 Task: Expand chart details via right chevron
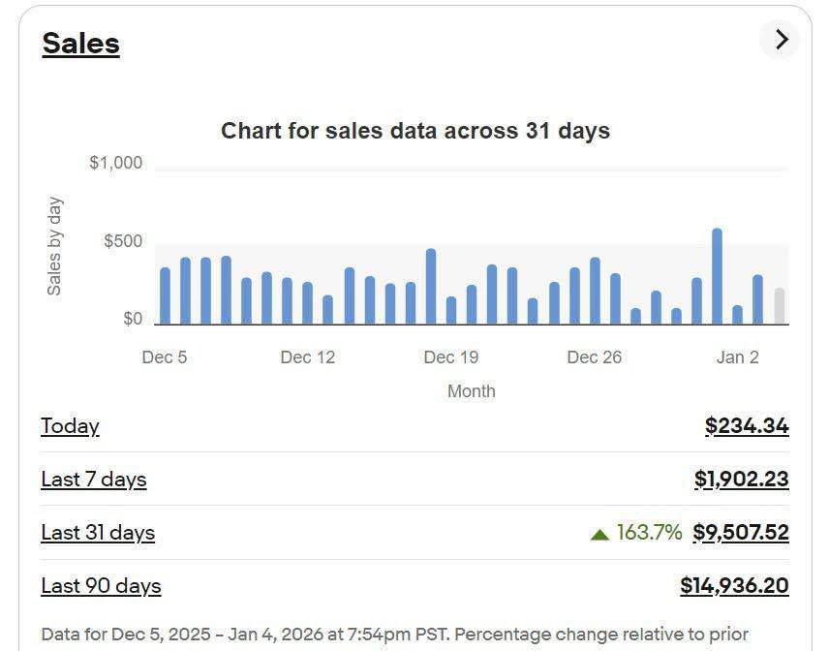pos(781,40)
